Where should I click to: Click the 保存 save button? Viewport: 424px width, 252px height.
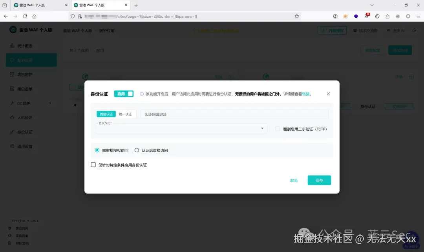pos(319,180)
